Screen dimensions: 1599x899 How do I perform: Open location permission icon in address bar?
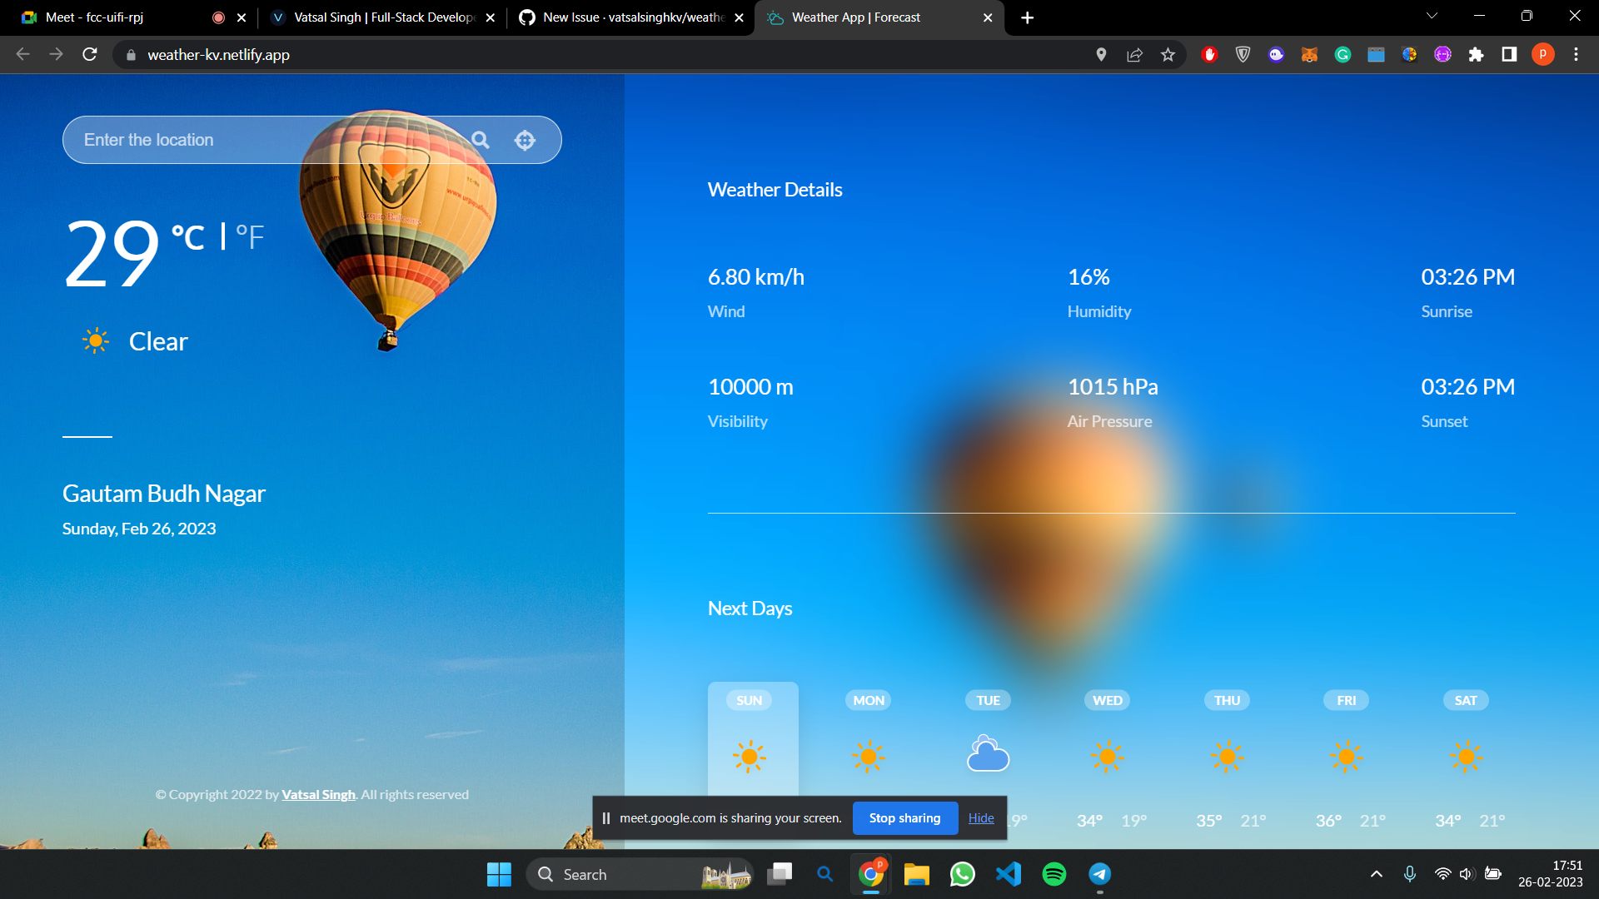coord(1101,54)
